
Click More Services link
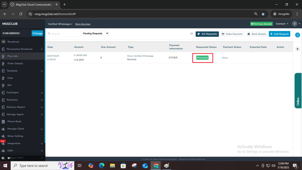coord(83,24)
